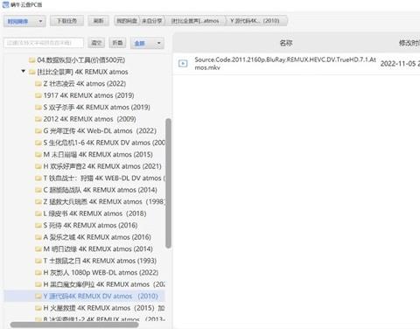Click the 刷新 refresh button

(99, 21)
